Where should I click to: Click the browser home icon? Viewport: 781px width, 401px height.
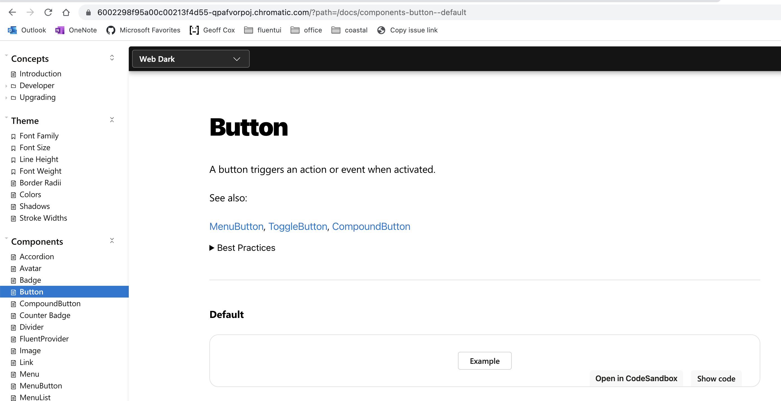coord(66,12)
